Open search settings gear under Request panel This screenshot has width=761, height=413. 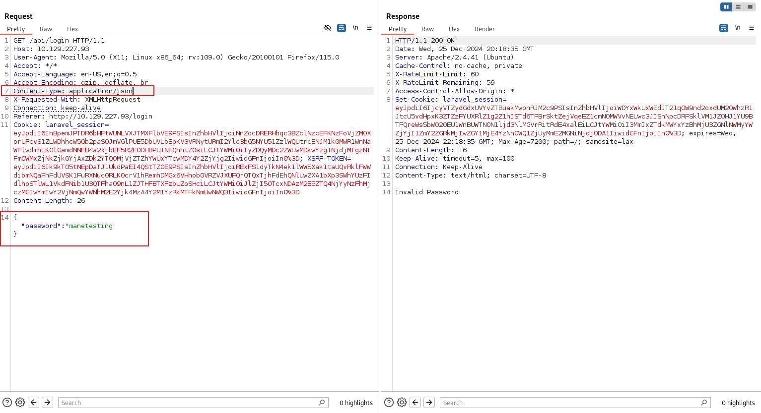click(x=20, y=403)
